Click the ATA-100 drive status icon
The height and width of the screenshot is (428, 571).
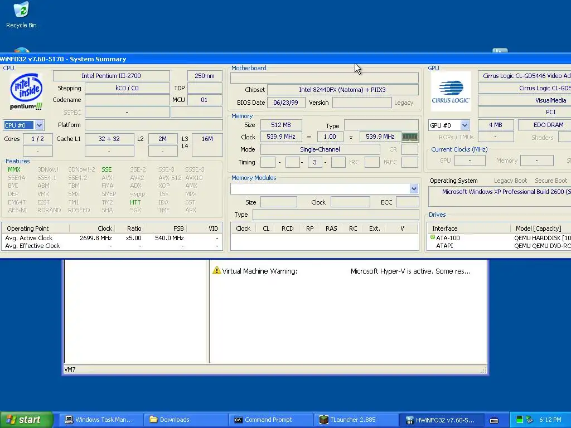tap(433, 237)
